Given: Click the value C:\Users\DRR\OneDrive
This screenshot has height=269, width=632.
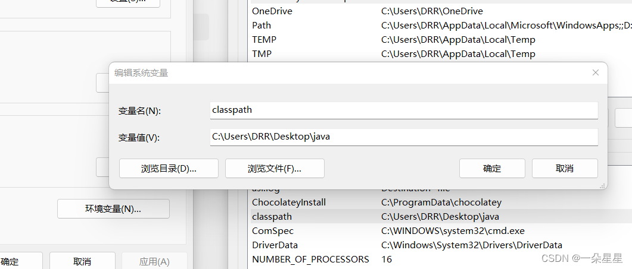Looking at the screenshot, I should tap(432, 11).
